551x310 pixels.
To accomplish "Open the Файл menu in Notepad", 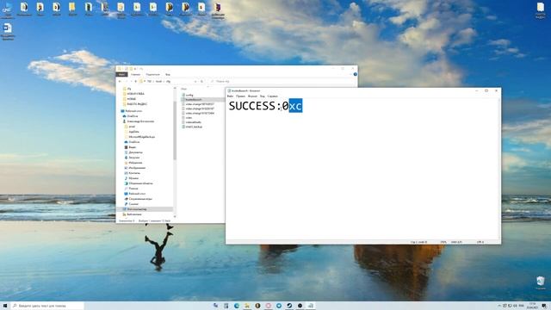I will pyautogui.click(x=230, y=96).
